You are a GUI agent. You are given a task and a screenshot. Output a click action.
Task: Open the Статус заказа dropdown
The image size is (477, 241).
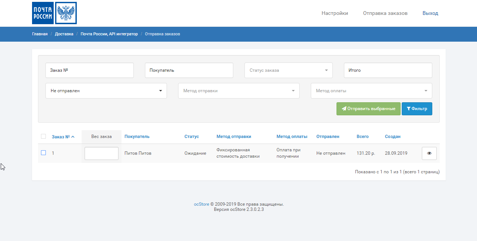click(x=288, y=70)
